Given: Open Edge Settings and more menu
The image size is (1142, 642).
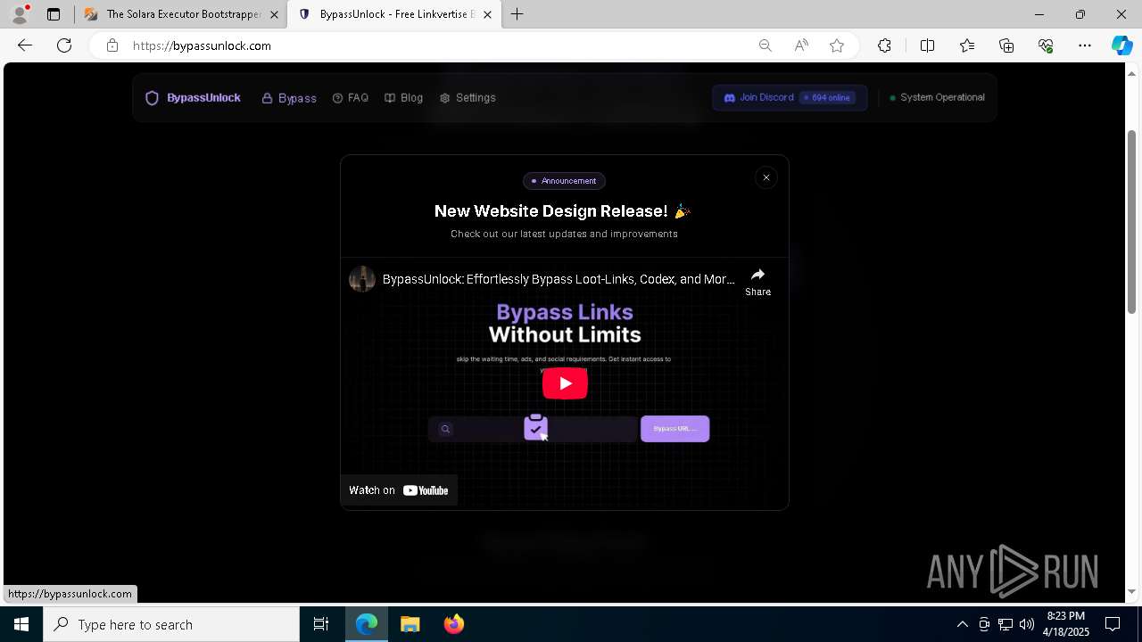Looking at the screenshot, I should pos(1085,45).
